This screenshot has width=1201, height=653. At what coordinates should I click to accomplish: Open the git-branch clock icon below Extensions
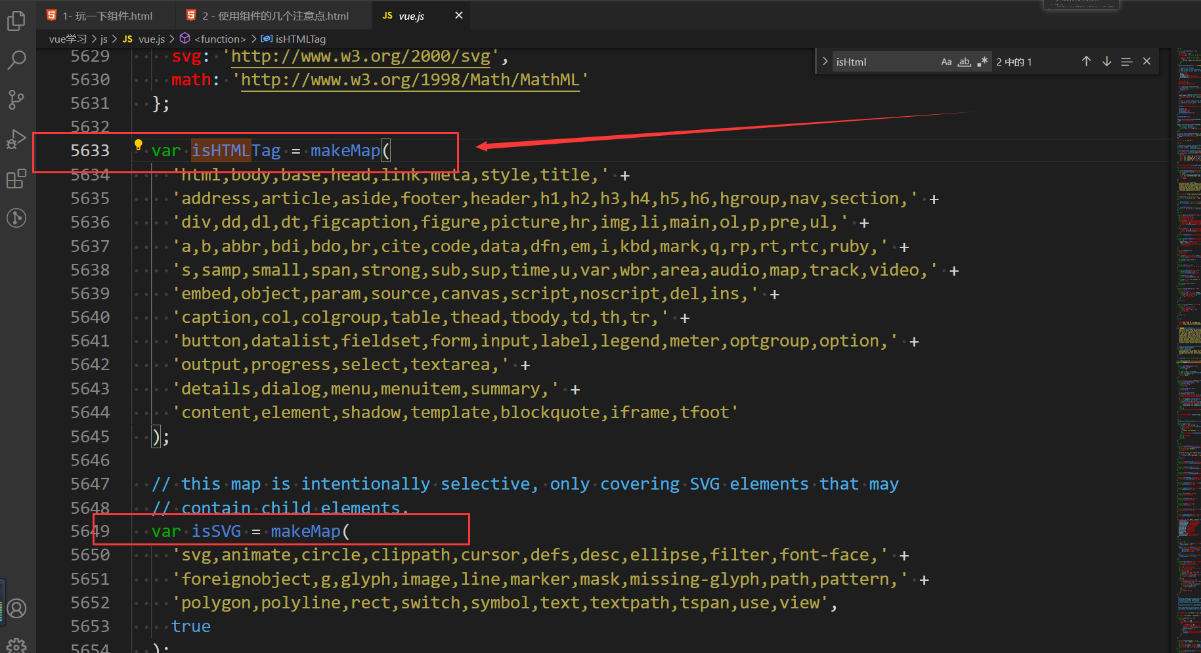[16, 218]
